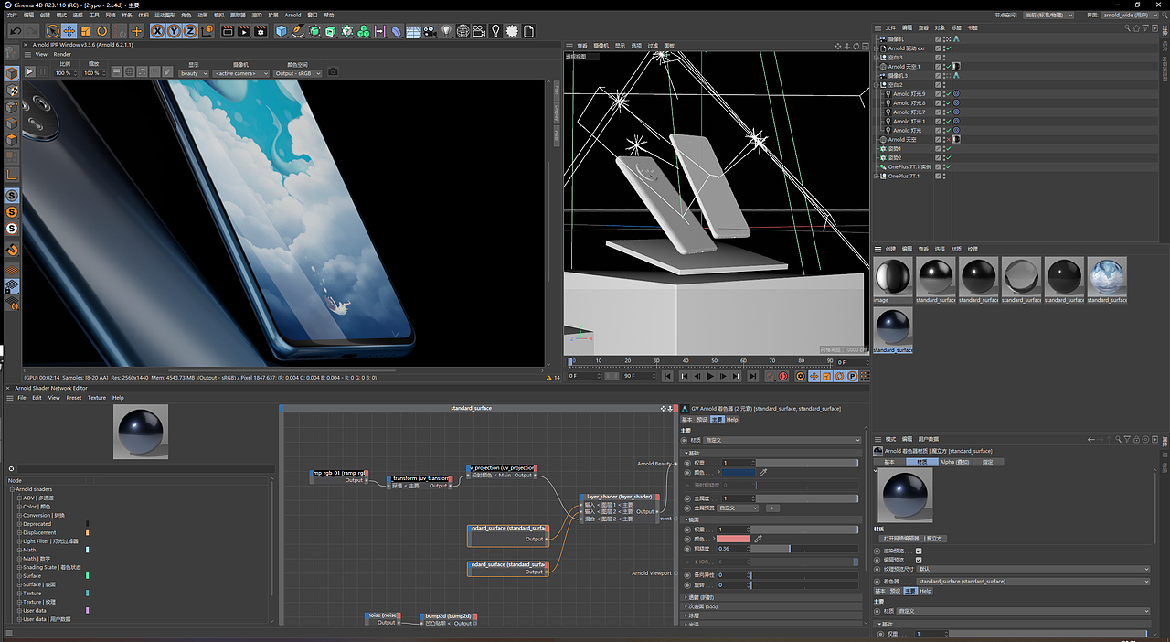Click Render View clapperboard icon
Image resolution: width=1170 pixels, height=642 pixels.
click(228, 31)
